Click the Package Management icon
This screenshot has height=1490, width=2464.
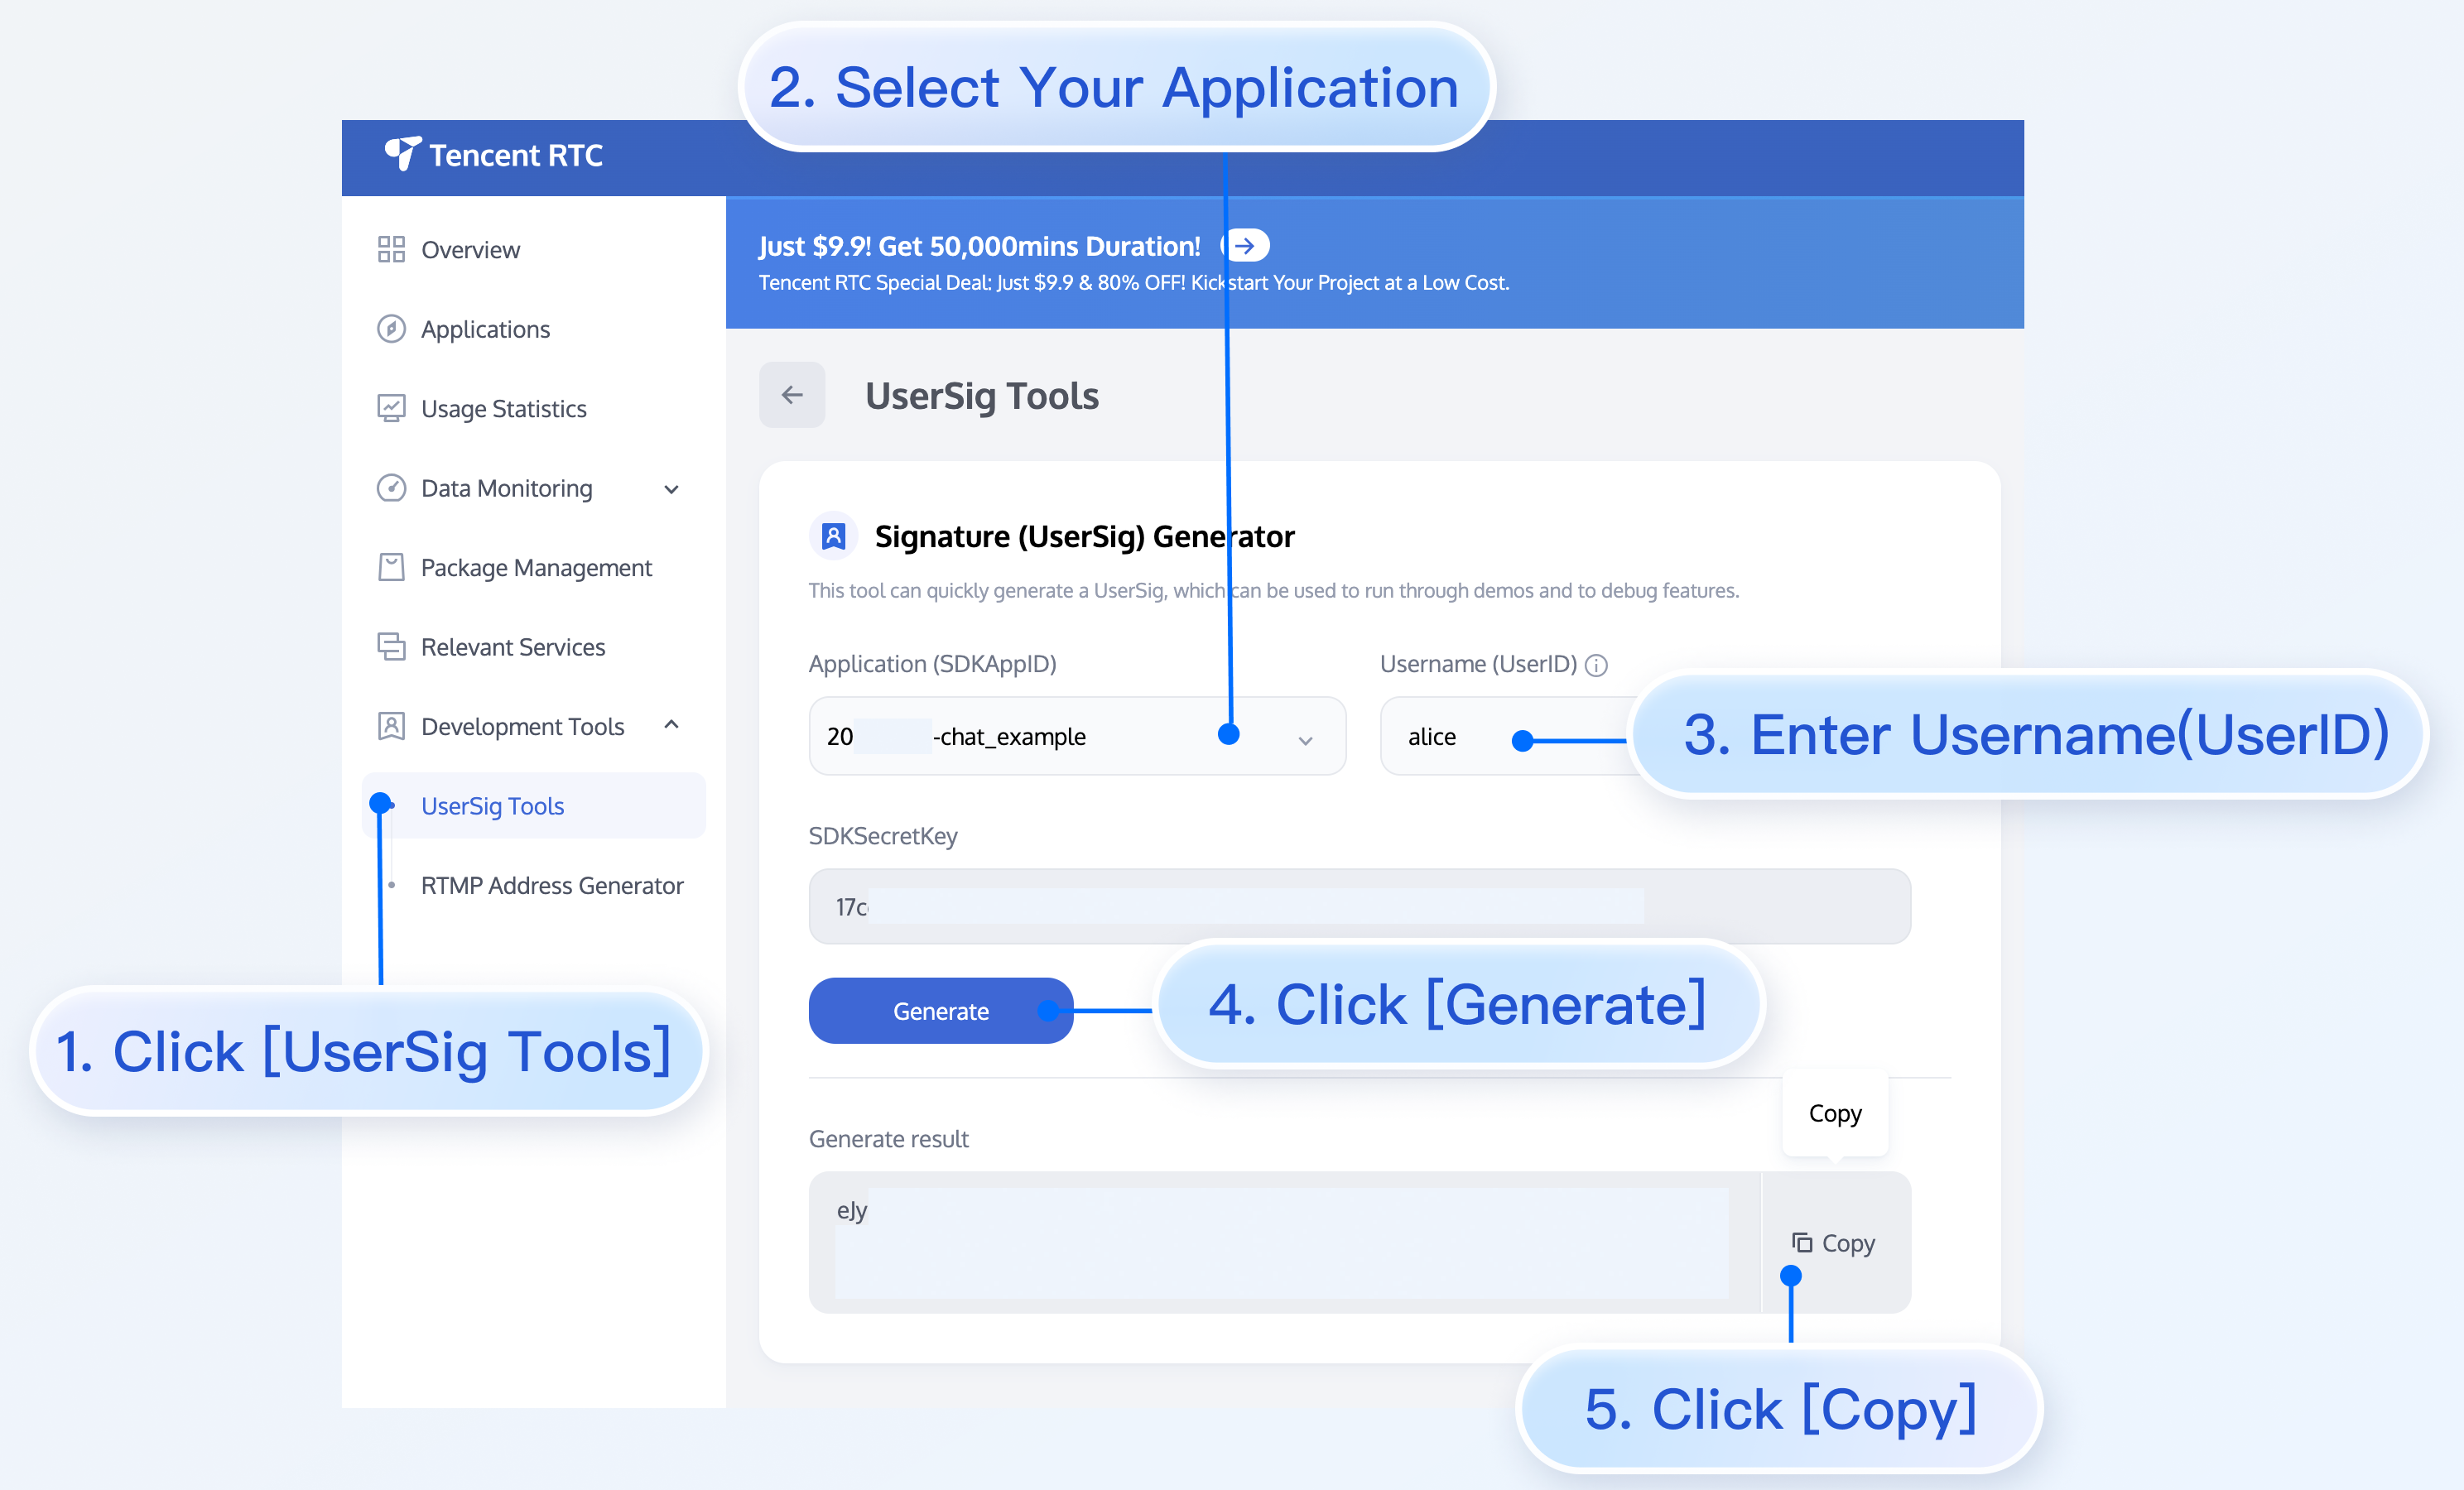click(x=391, y=567)
